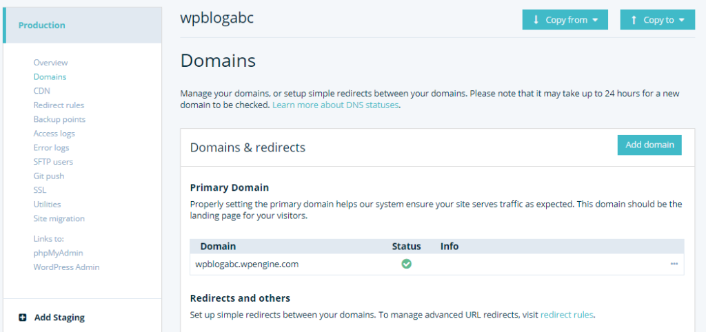Open SSL settings in the sidebar
Image resolution: width=706 pixels, height=332 pixels.
(39, 190)
